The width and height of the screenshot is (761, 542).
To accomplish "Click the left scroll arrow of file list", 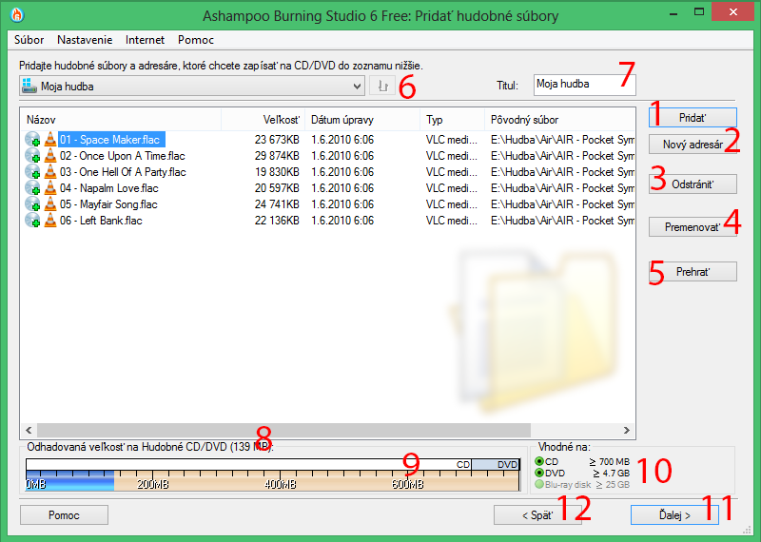I will (x=29, y=430).
